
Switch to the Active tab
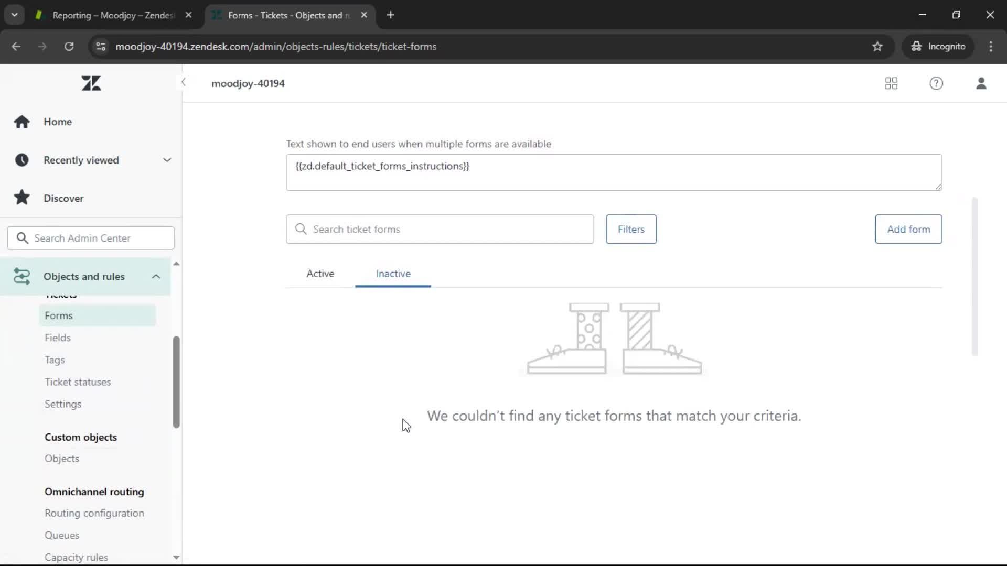pyautogui.click(x=320, y=274)
